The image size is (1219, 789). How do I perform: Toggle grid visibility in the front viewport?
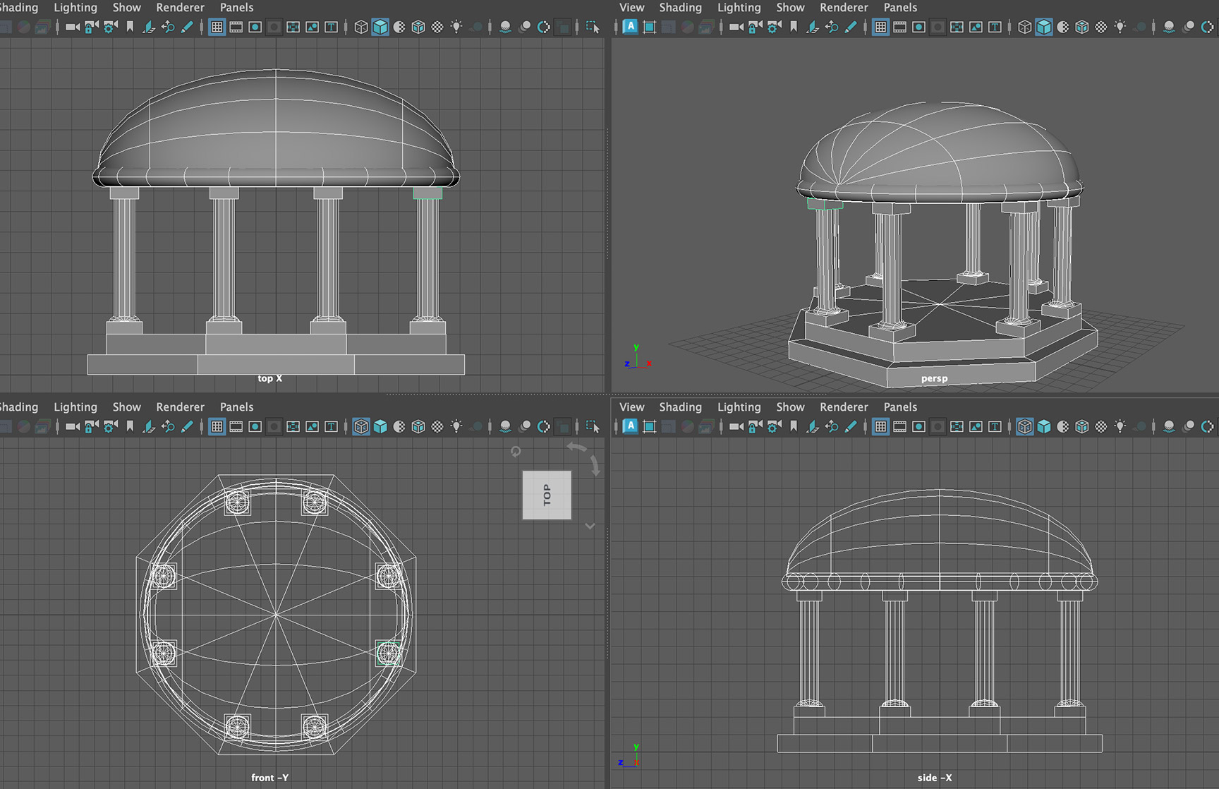pos(217,425)
